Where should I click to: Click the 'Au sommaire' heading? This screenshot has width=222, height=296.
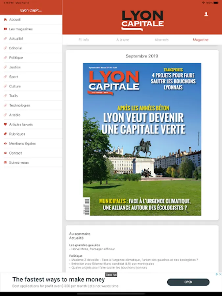click(80, 234)
